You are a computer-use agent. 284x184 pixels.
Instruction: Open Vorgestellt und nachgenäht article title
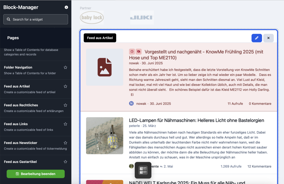point(196,55)
